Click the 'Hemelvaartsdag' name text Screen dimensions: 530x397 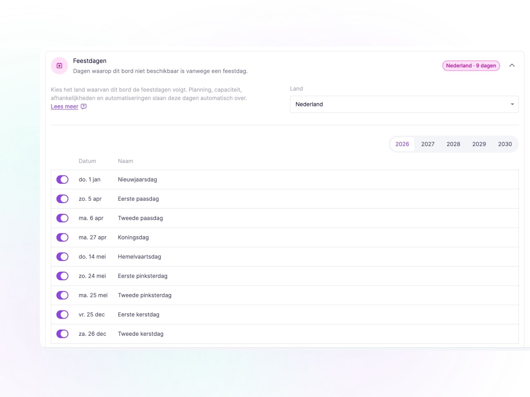coord(139,257)
